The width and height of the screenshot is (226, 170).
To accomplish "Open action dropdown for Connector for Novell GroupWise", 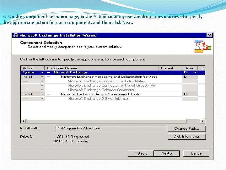I will (x=42, y=85).
